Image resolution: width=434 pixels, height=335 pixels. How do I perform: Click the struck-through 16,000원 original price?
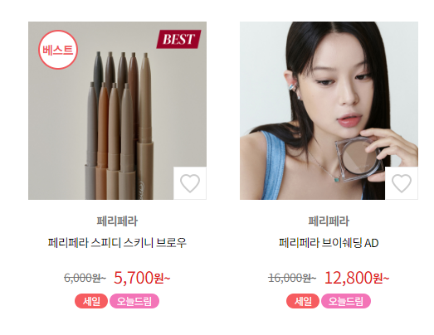(x=292, y=278)
